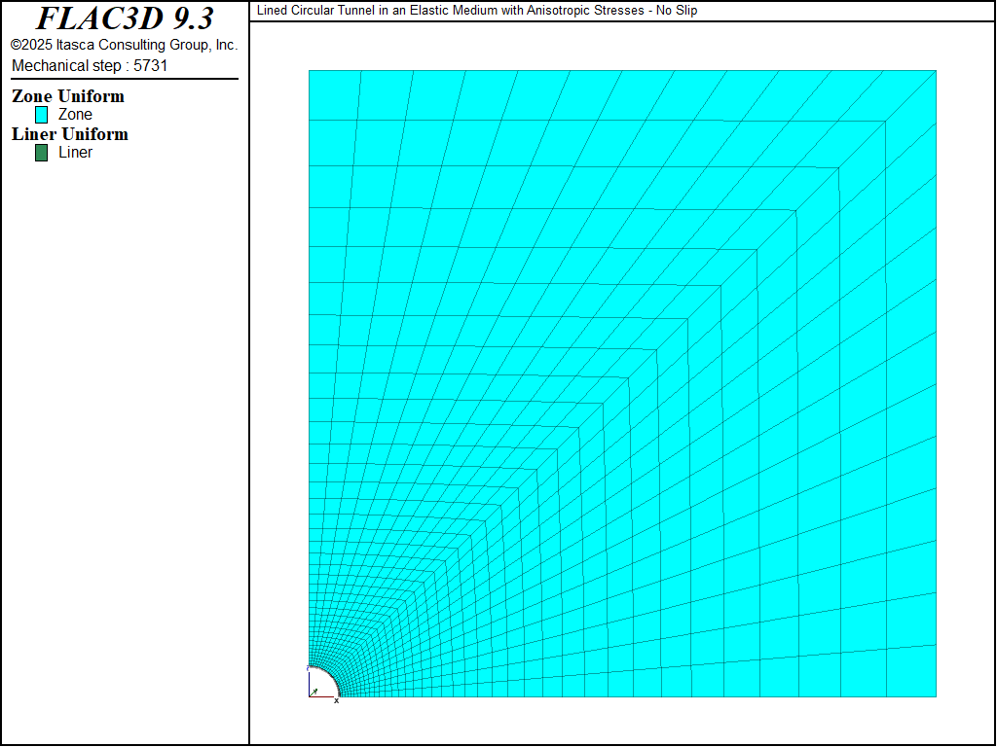Image resolution: width=997 pixels, height=747 pixels.
Task: Click the green y-axis arrow of the triad
Action: coord(314,691)
